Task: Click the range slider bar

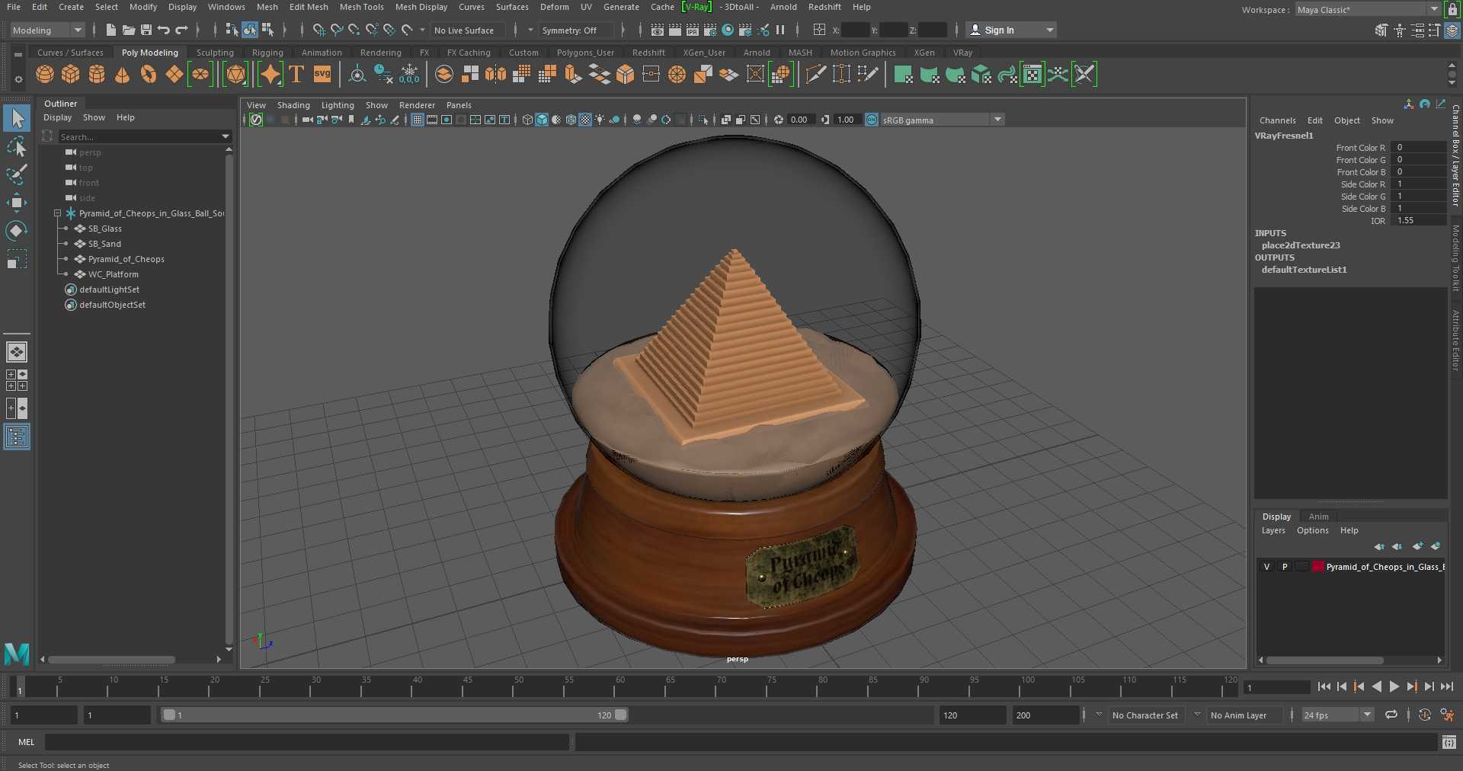Action: pyautogui.click(x=395, y=715)
